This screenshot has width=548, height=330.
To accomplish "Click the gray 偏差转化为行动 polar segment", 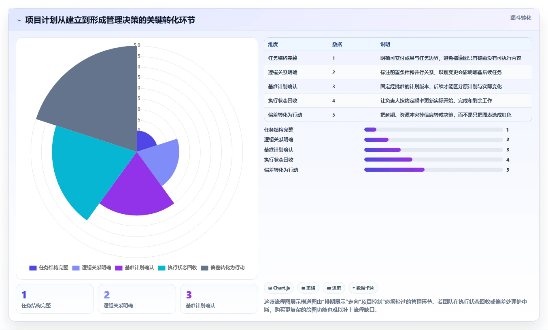I will pos(97,97).
